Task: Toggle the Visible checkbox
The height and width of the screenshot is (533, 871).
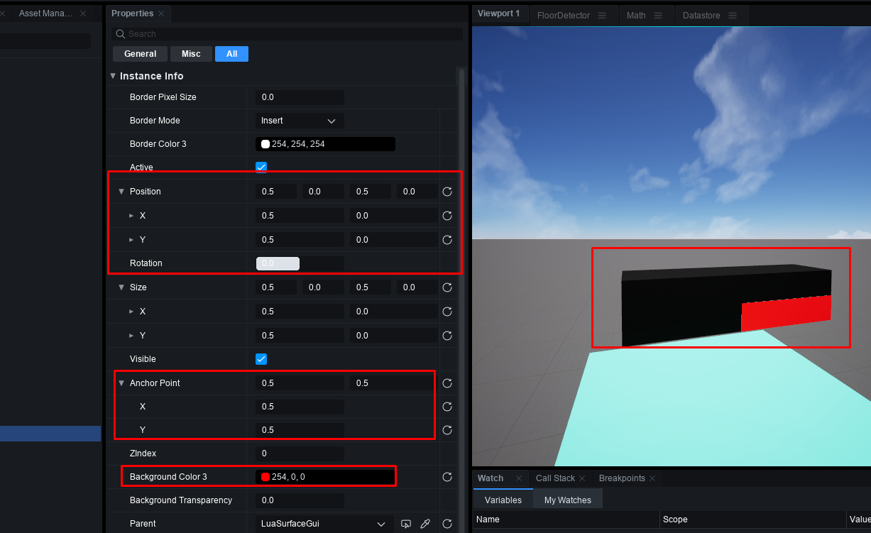Action: (261, 359)
